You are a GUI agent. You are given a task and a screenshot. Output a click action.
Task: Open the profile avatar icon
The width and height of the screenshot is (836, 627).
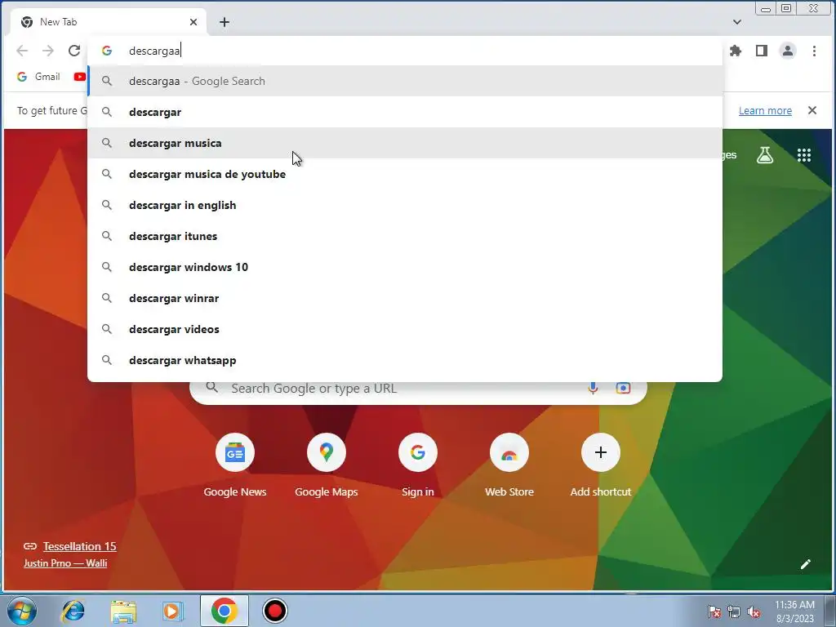click(x=788, y=51)
